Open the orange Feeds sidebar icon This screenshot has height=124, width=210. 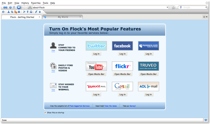pyautogui.click(x=16, y=12)
